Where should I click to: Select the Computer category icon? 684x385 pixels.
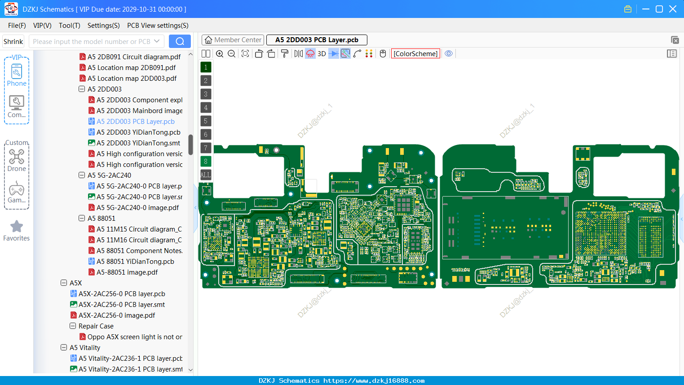[17, 106]
